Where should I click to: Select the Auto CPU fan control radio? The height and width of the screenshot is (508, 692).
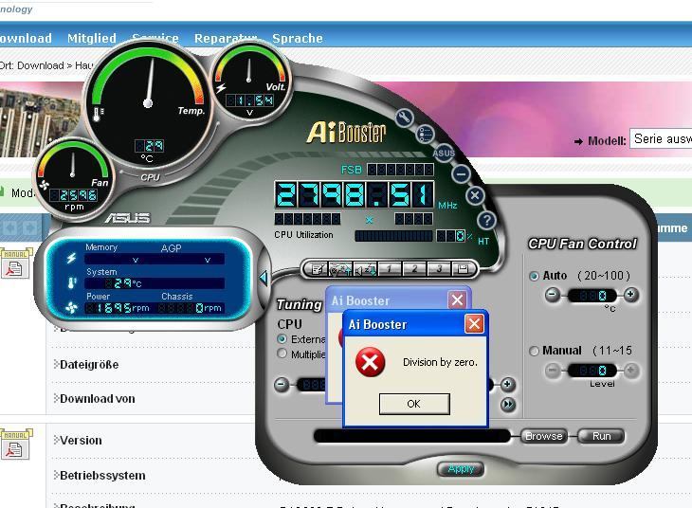click(534, 276)
